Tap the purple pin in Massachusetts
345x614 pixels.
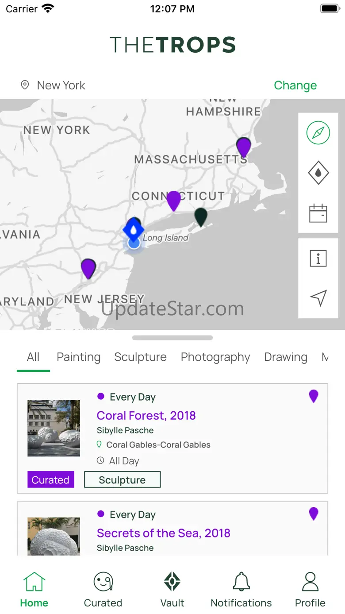pyautogui.click(x=243, y=147)
